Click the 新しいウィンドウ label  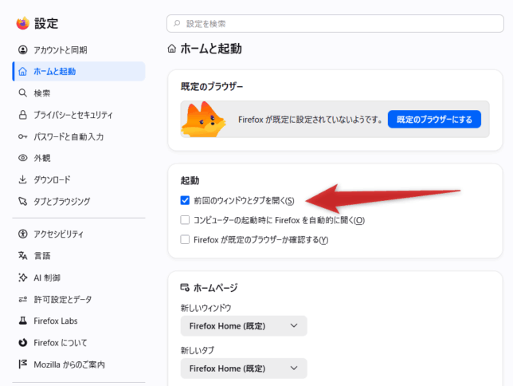(206, 308)
